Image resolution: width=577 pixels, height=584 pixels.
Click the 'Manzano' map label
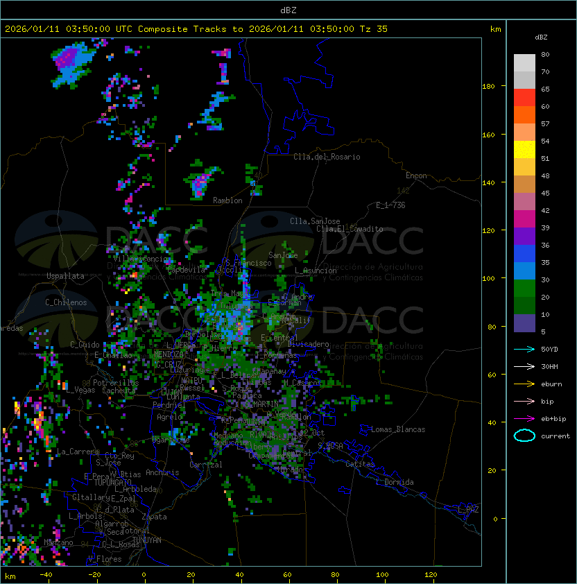58,542
